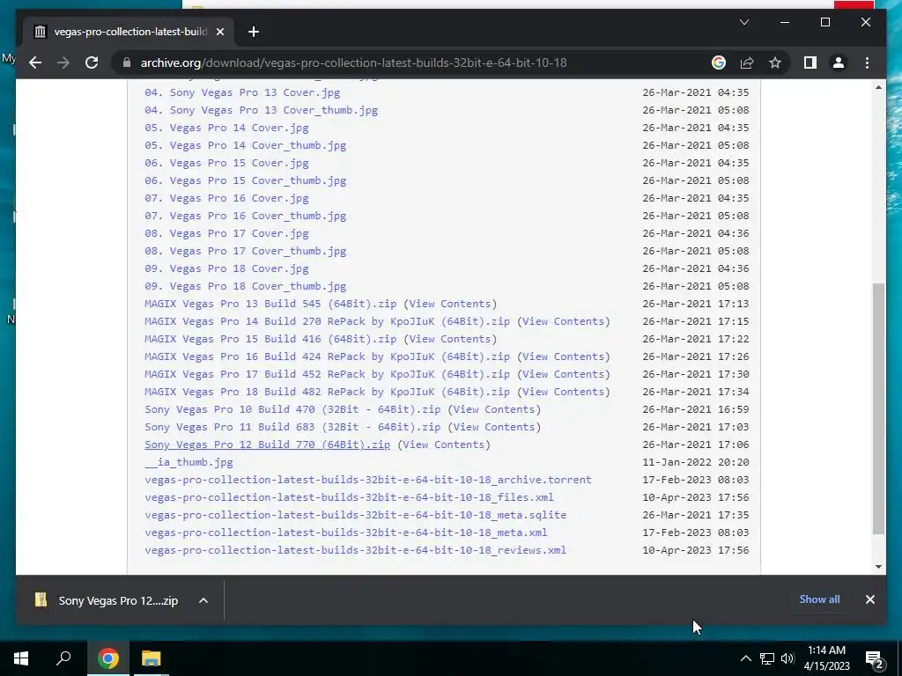Viewport: 902px width, 676px height.
Task: Open 05. Vegas Pro 14 Cover_thumb.jpg
Action: (x=246, y=145)
